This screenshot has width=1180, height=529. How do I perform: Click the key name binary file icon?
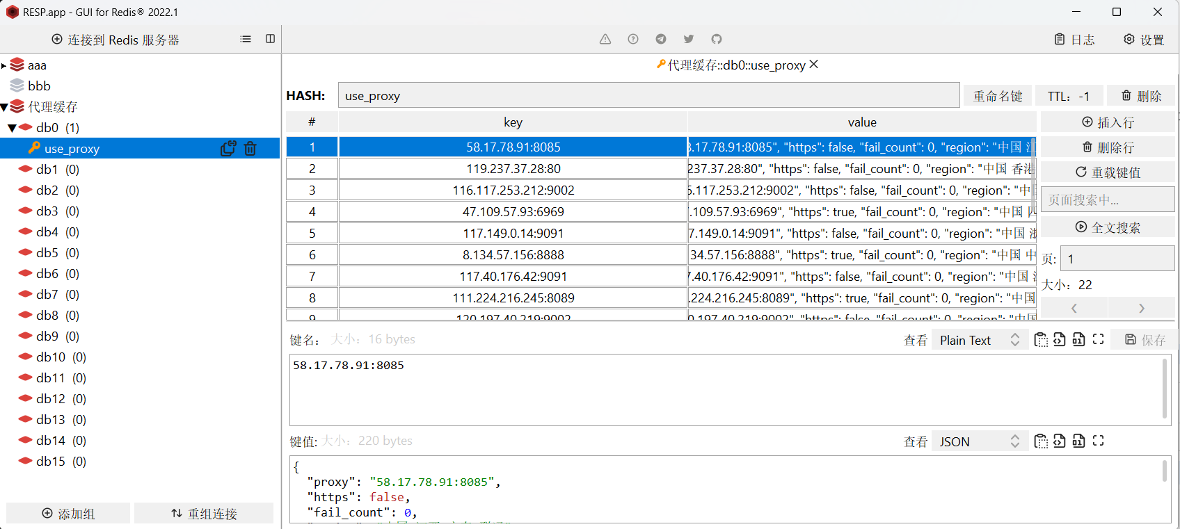pos(1078,340)
